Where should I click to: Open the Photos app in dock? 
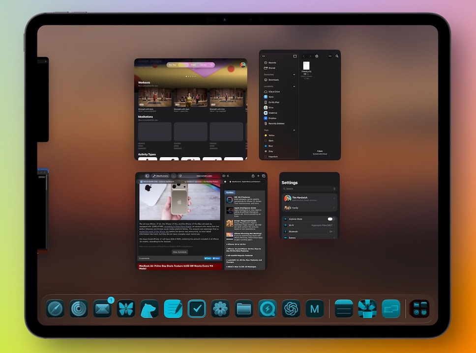(x=220, y=309)
